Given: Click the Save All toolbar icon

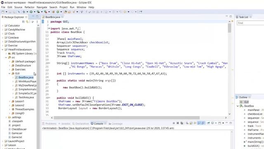Looking at the screenshot, I should pyautogui.click(x=14, y=12).
